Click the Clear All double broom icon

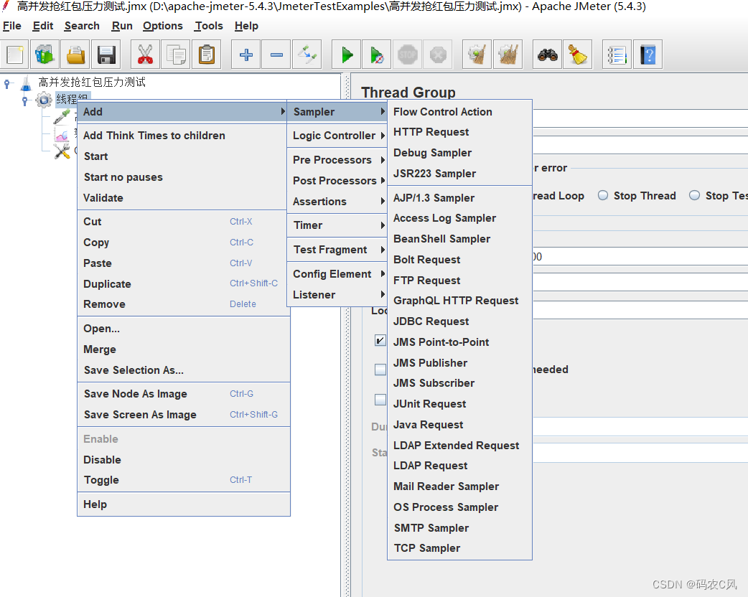pos(508,55)
